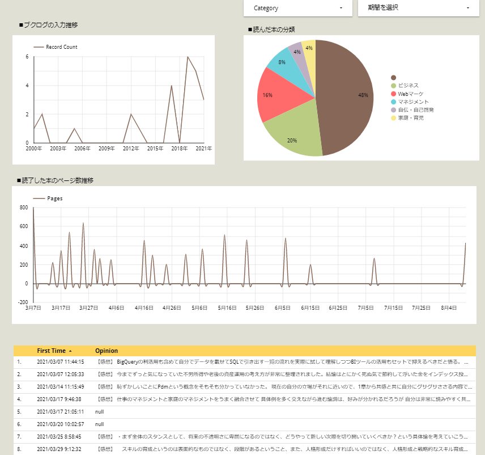Click the brown unlabeled legend dot
The image size is (485, 455).
[394, 78]
